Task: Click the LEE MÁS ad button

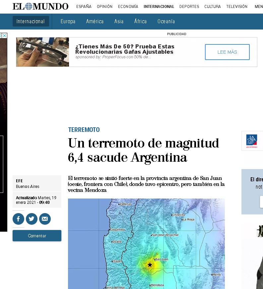Action: point(227,52)
